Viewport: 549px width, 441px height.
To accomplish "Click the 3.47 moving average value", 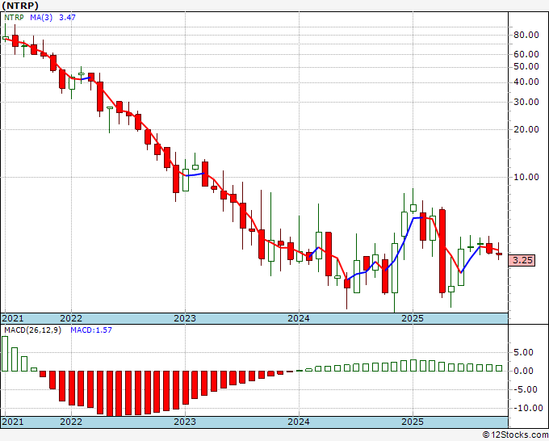I will tap(67, 18).
